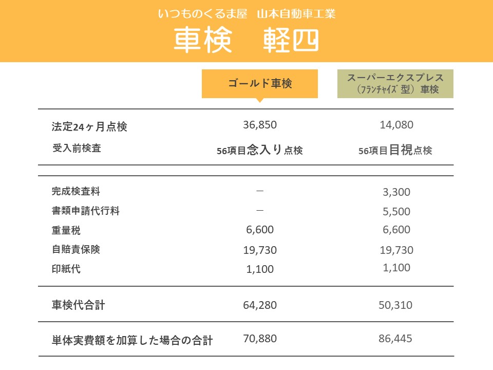Select the 書類申請代行料 row label

86,211
